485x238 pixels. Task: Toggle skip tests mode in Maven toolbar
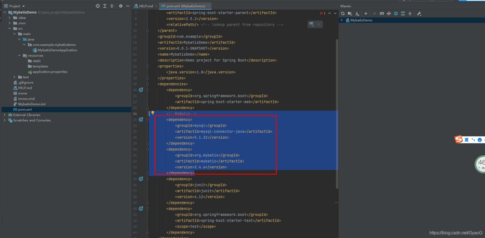point(388,13)
